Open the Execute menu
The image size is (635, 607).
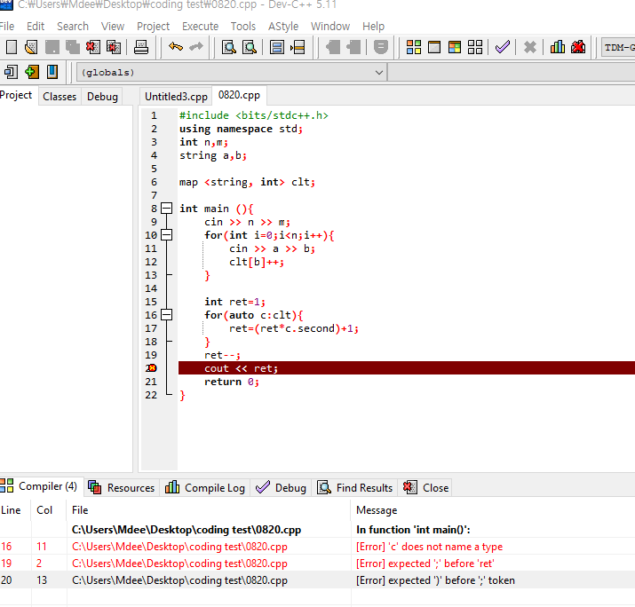(200, 26)
